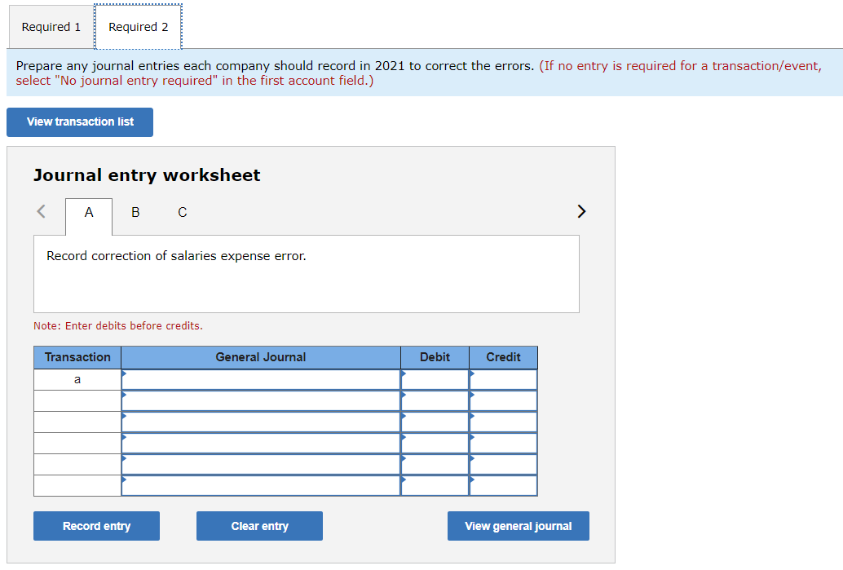
Task: Click the Journal entry worksheet heading
Action: click(147, 175)
